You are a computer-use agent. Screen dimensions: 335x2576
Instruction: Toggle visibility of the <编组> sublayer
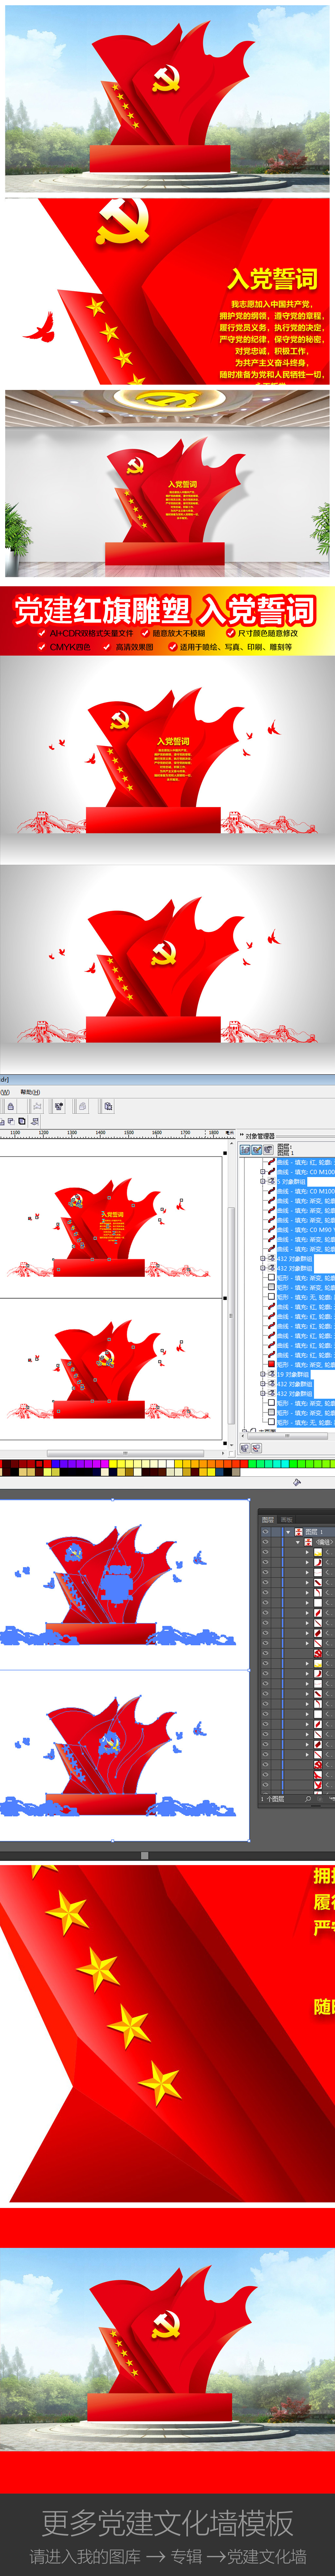point(265,1542)
